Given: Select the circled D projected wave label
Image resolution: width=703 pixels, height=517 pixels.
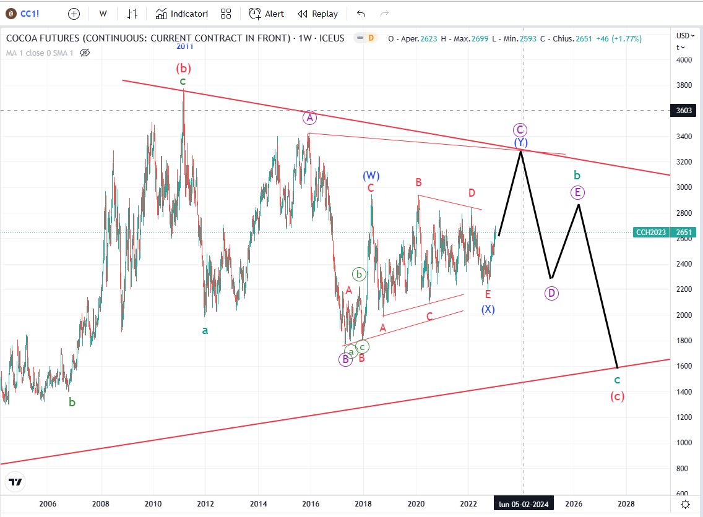Looking at the screenshot, I should tap(551, 294).
